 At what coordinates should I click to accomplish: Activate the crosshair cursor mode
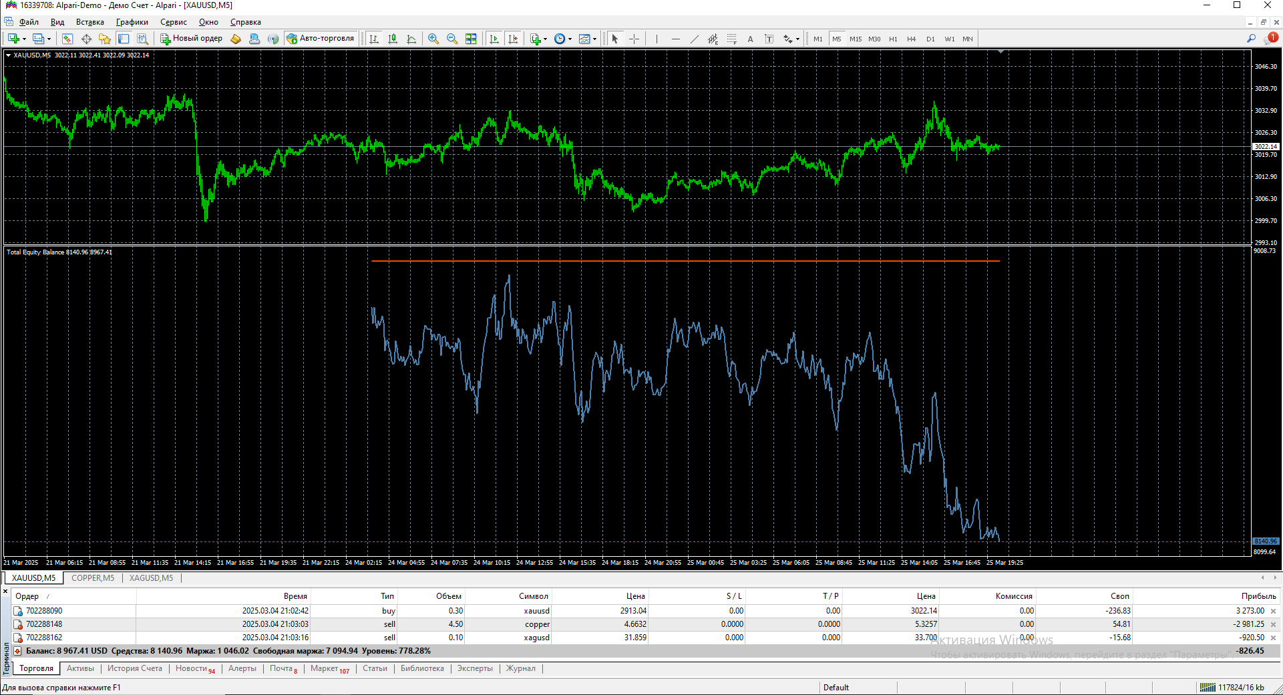[634, 39]
